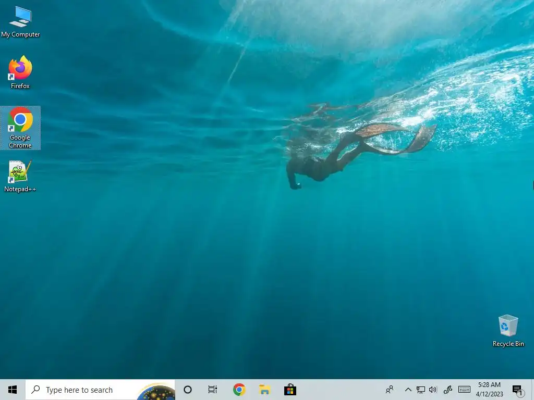Open the touch keyboard icon
This screenshot has width=534, height=400.
point(464,390)
